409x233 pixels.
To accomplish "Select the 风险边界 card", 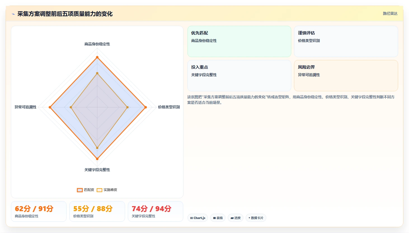I will [346, 76].
